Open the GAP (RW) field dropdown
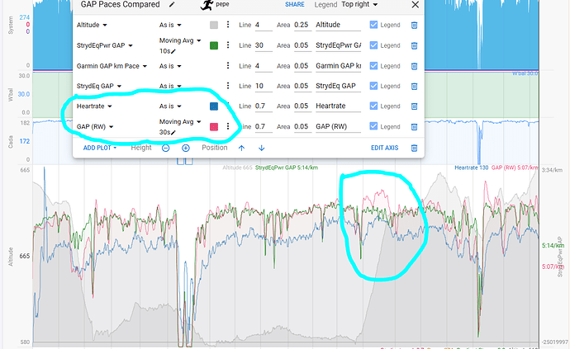 [95, 127]
